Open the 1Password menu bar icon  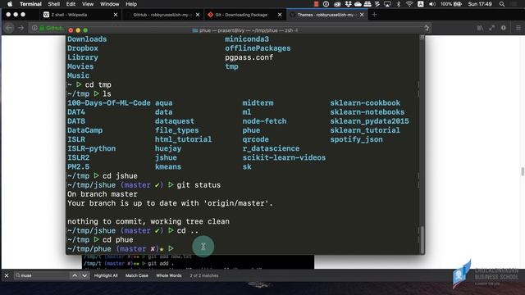pos(326,4)
